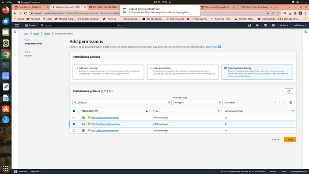Image resolution: width=309 pixels, height=174 pixels.
Task: Open AWS console settings gear
Action: (273, 25)
